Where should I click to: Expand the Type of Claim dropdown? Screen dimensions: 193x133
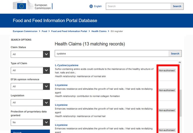30,70
